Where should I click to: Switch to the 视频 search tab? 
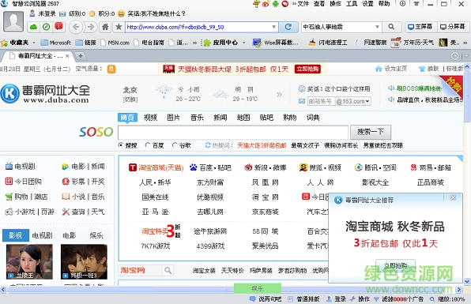click(150, 118)
